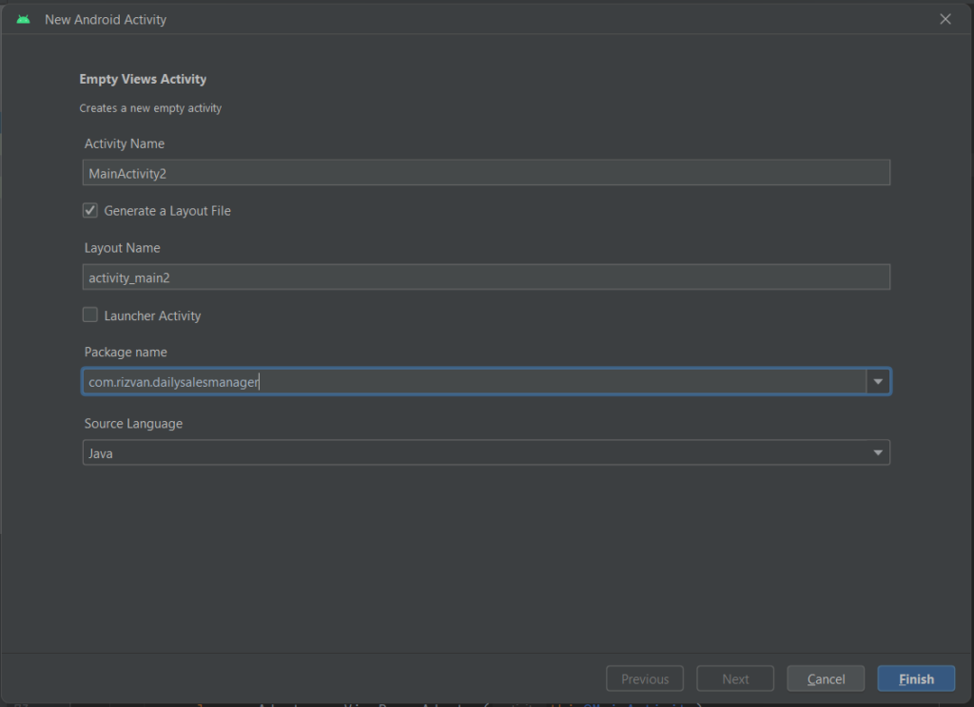The width and height of the screenshot is (974, 707).
Task: Enable the Launcher Activity checkbox
Action: tap(90, 315)
